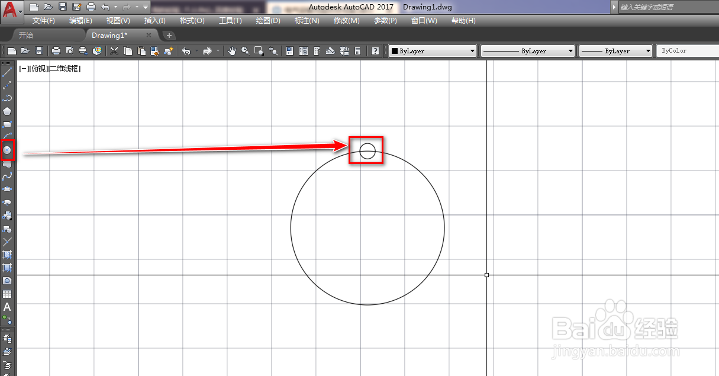The width and height of the screenshot is (719, 376).
Task: Click the Help question mark icon
Action: [375, 51]
